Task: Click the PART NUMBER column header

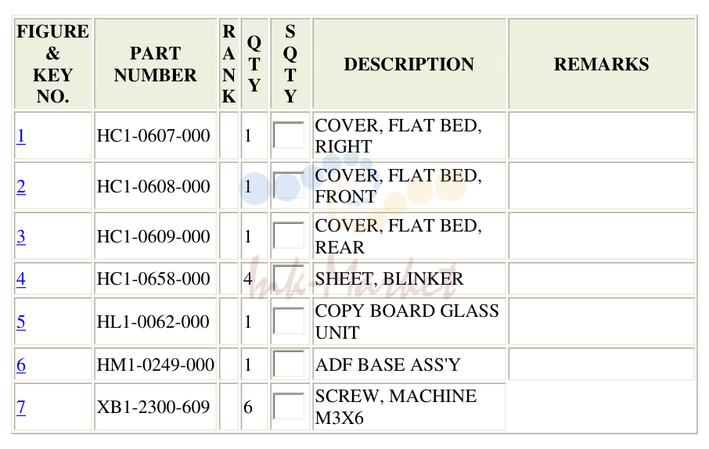Action: tap(156, 64)
